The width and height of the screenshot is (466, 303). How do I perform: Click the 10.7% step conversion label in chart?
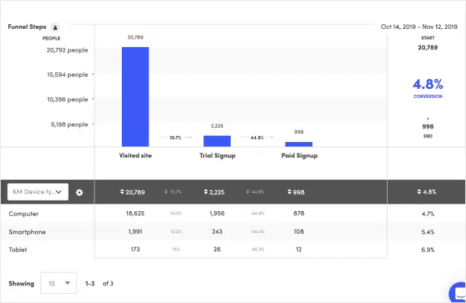pos(175,137)
